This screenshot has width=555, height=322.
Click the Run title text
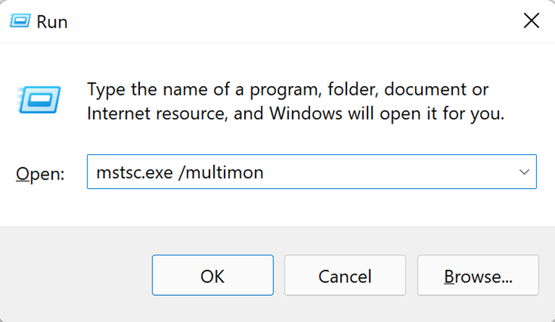tap(52, 22)
